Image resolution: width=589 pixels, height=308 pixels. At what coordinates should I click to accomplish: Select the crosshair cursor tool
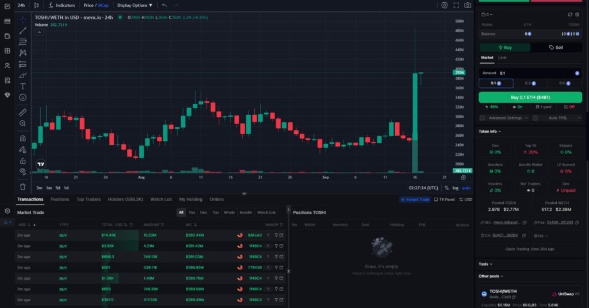(22, 20)
